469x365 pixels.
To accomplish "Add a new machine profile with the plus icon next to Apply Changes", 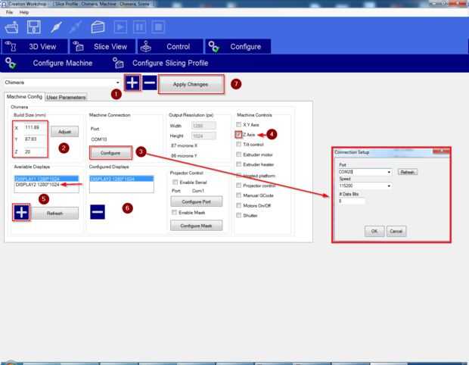I will point(132,83).
